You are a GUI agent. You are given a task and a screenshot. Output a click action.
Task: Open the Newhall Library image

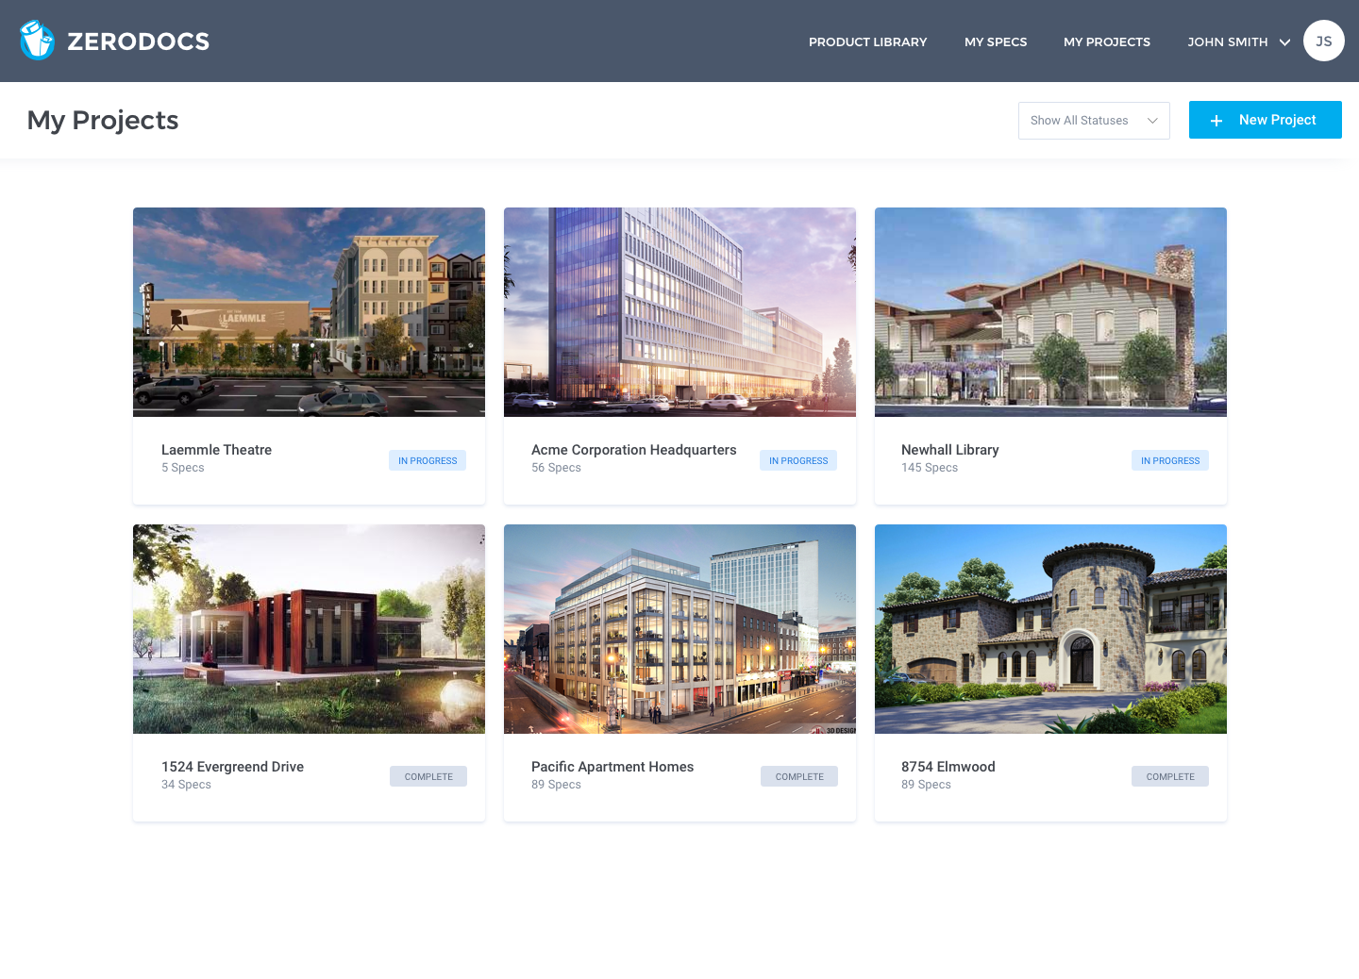tap(1050, 312)
